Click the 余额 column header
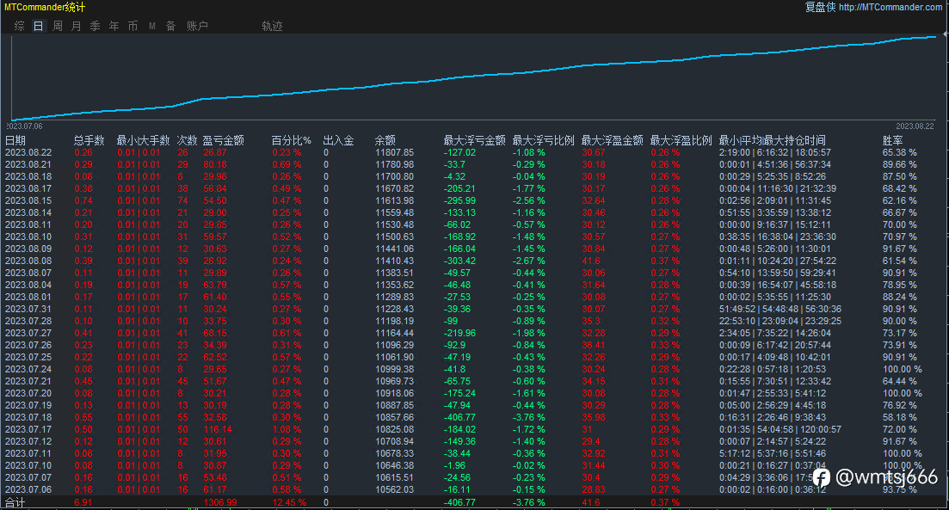This screenshot has height=510, width=949. 385,140
